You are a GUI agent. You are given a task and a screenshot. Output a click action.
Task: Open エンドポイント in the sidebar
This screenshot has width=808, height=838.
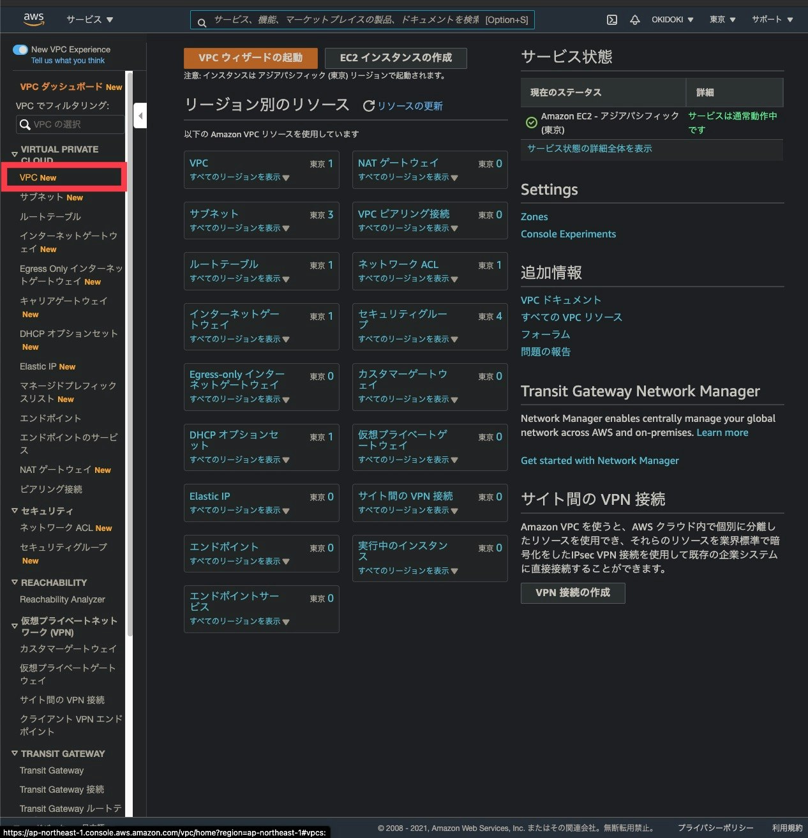pyautogui.click(x=50, y=418)
